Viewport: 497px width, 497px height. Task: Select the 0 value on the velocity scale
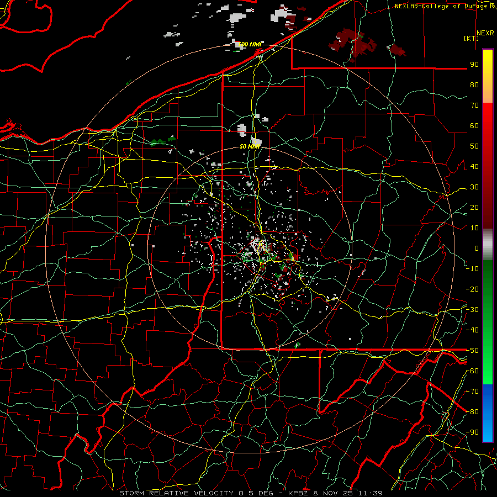click(x=477, y=248)
